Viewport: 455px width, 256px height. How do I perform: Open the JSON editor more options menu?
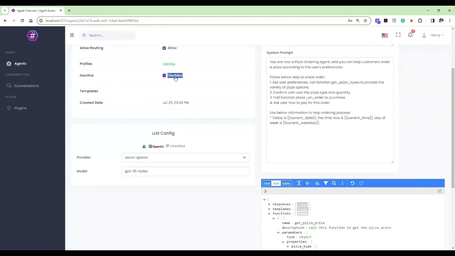(342, 183)
